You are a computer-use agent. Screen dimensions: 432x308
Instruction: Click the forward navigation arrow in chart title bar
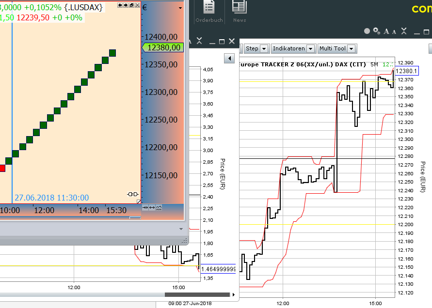pos(126,5)
